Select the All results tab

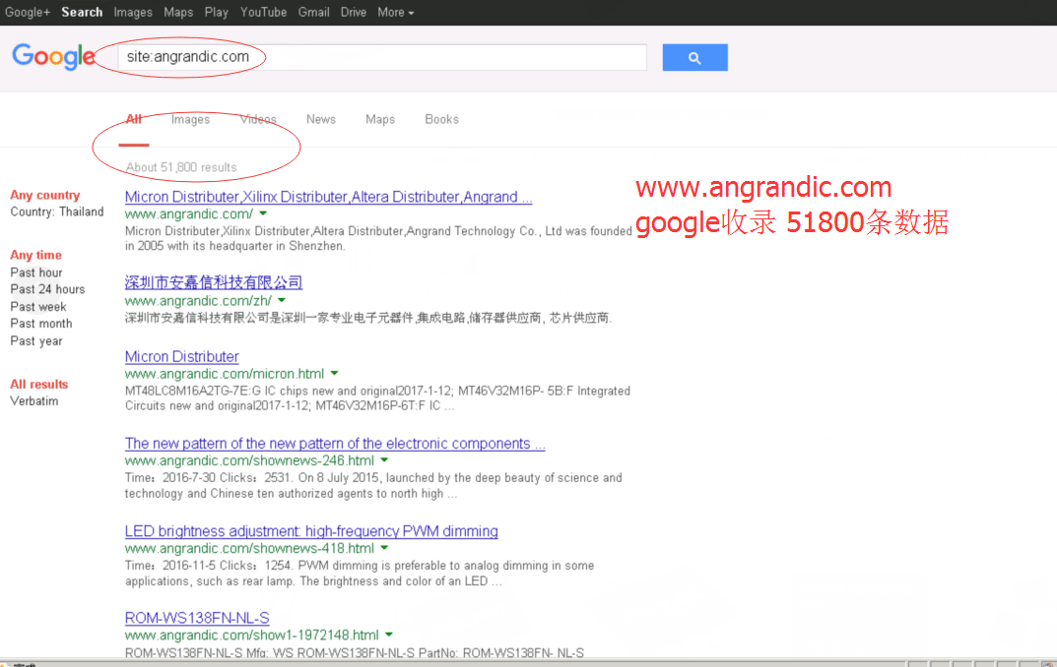(x=133, y=119)
